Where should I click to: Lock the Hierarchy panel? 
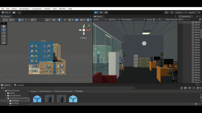[197, 16]
